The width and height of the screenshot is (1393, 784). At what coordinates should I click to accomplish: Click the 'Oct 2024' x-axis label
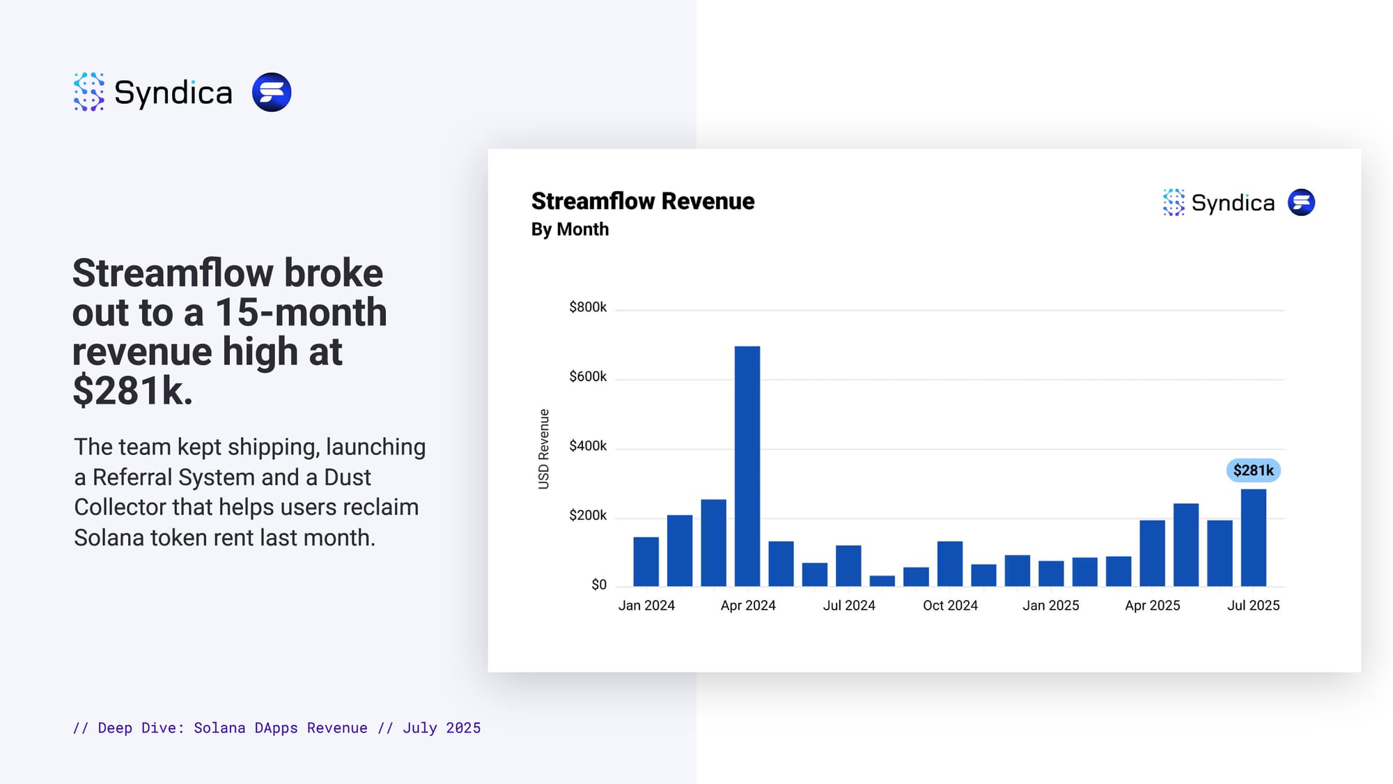950,606
